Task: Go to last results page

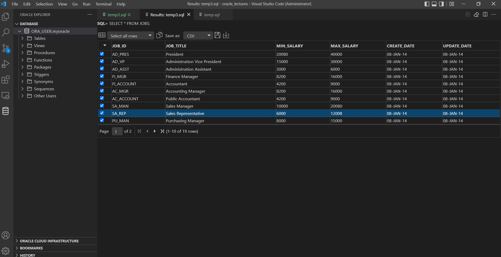Action: click(x=162, y=131)
